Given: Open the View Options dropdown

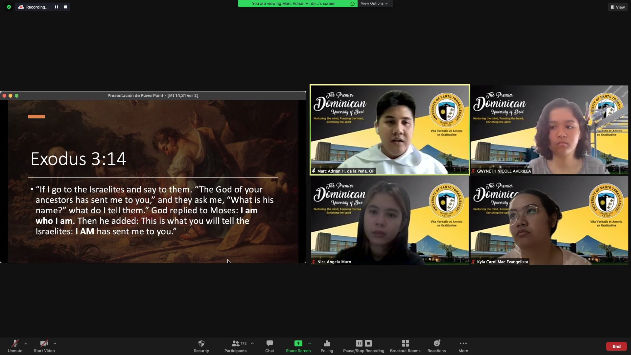Looking at the screenshot, I should [374, 3].
